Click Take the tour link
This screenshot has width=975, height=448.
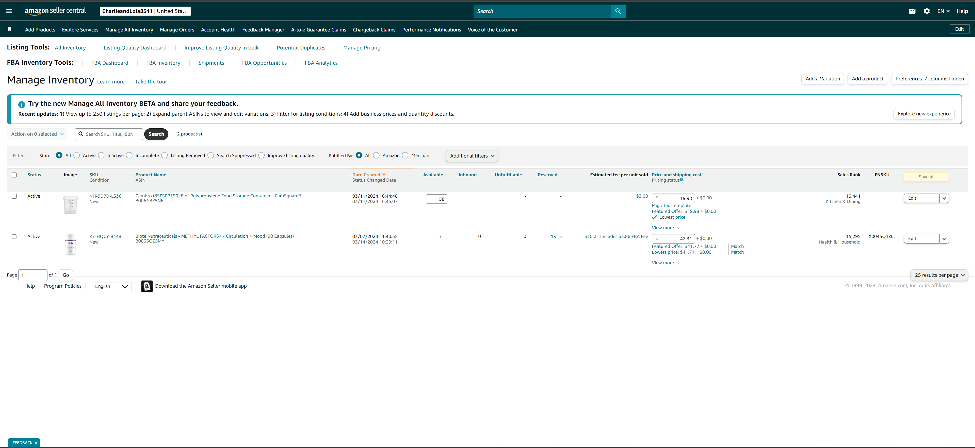(x=151, y=82)
